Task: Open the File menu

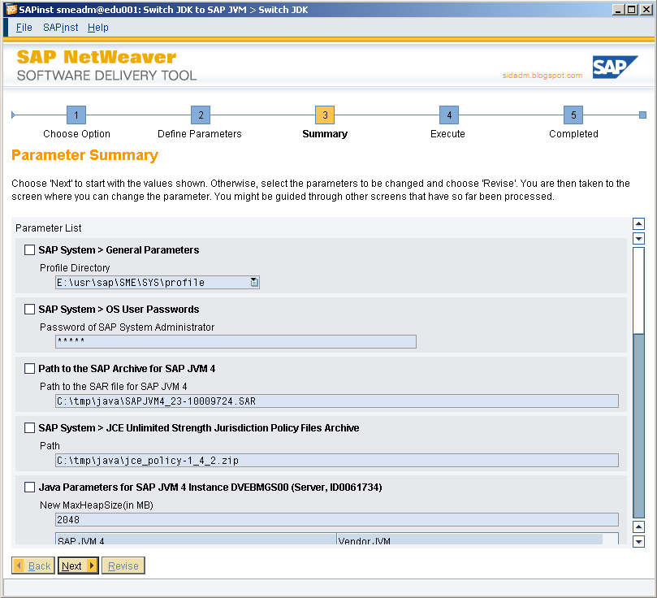Action: 24,27
